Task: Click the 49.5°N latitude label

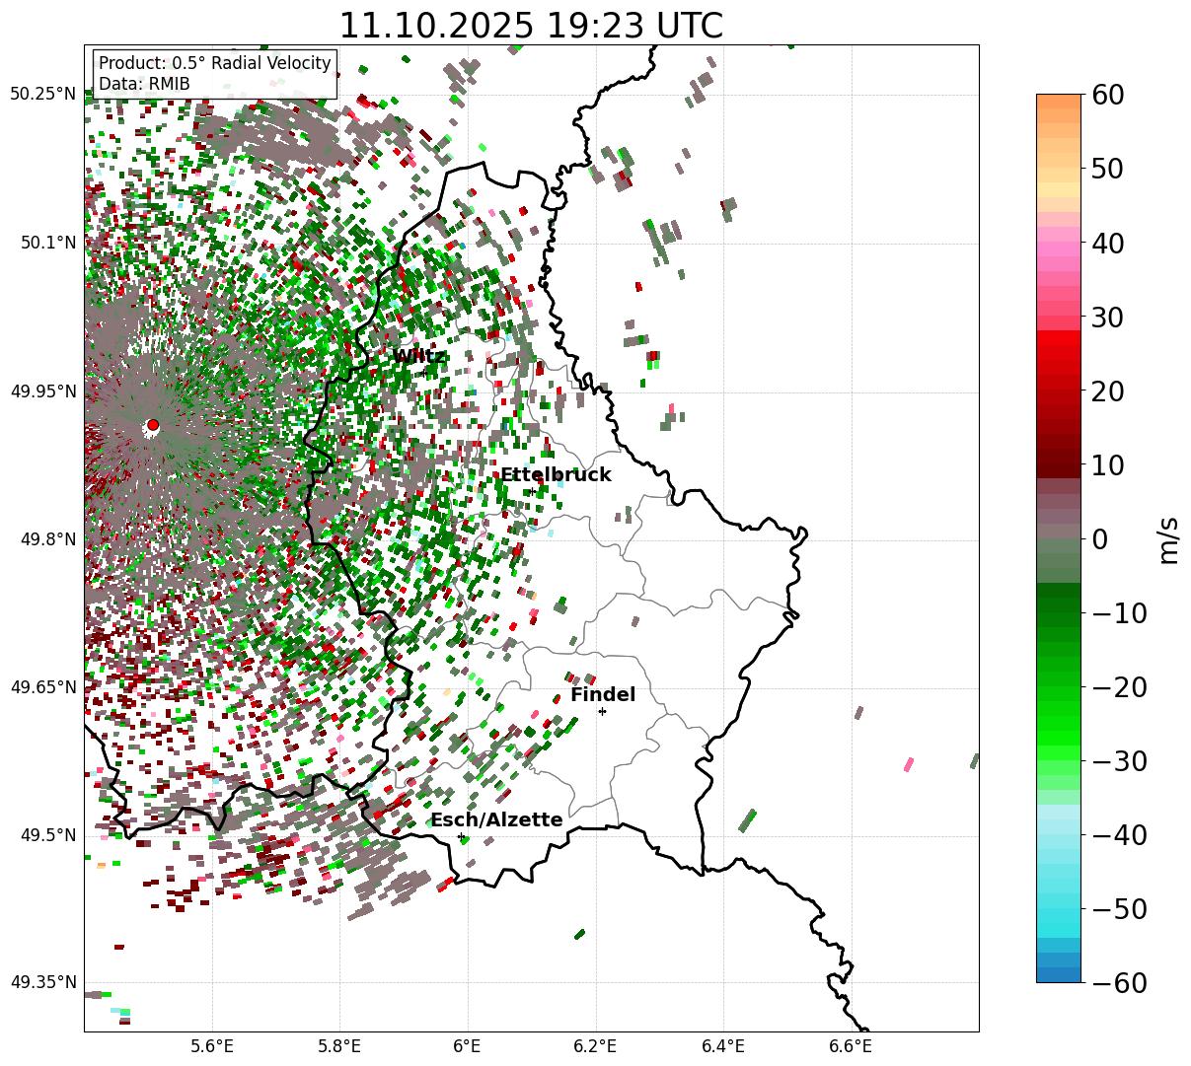Action: coord(47,835)
